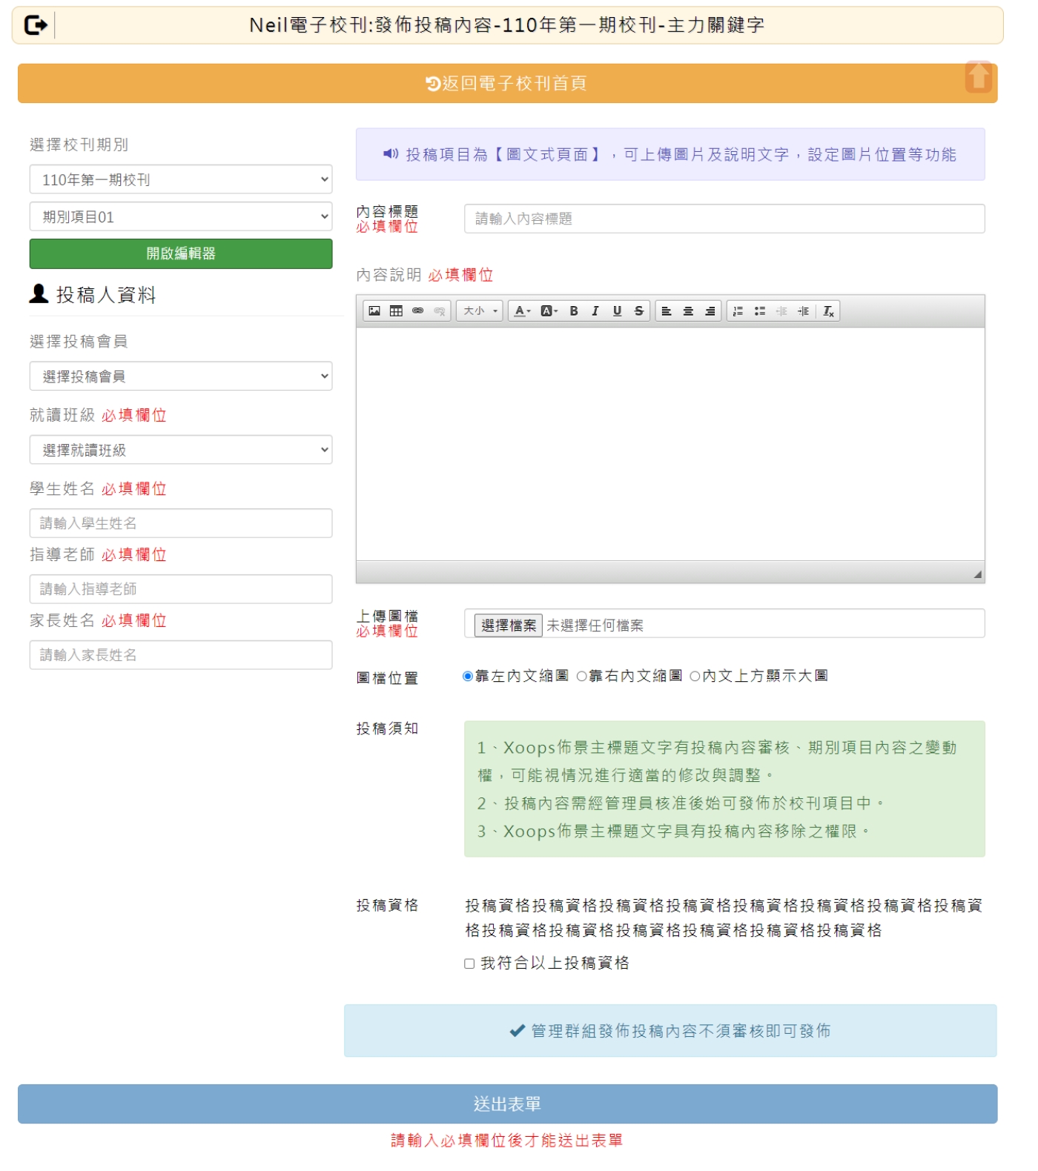1038x1171 pixels.
Task: Insert a table using the table icon
Action: [396, 311]
